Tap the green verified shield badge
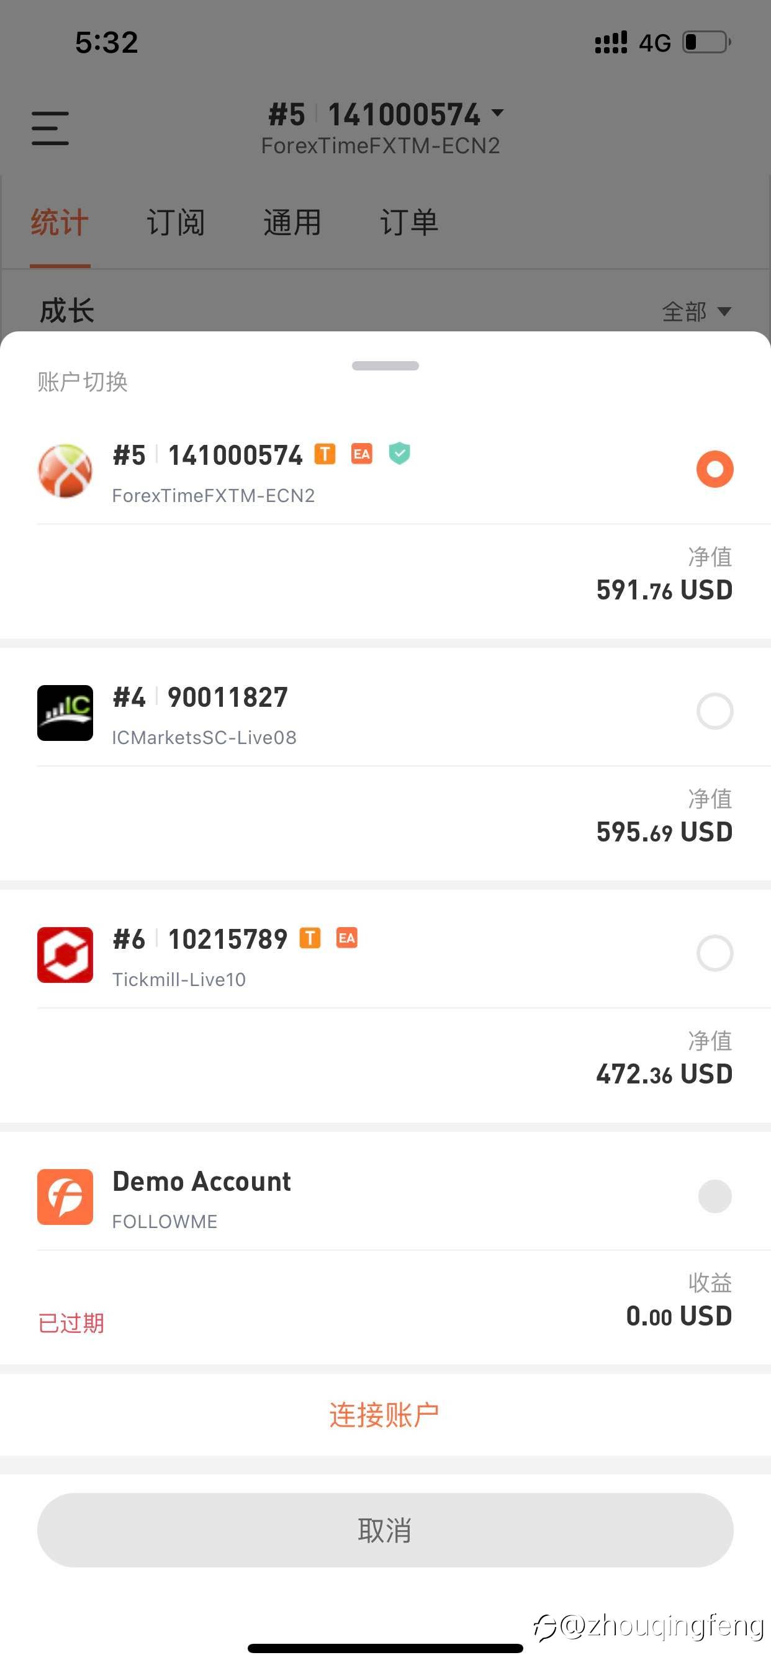Viewport: 771px width, 1668px height. coord(400,453)
